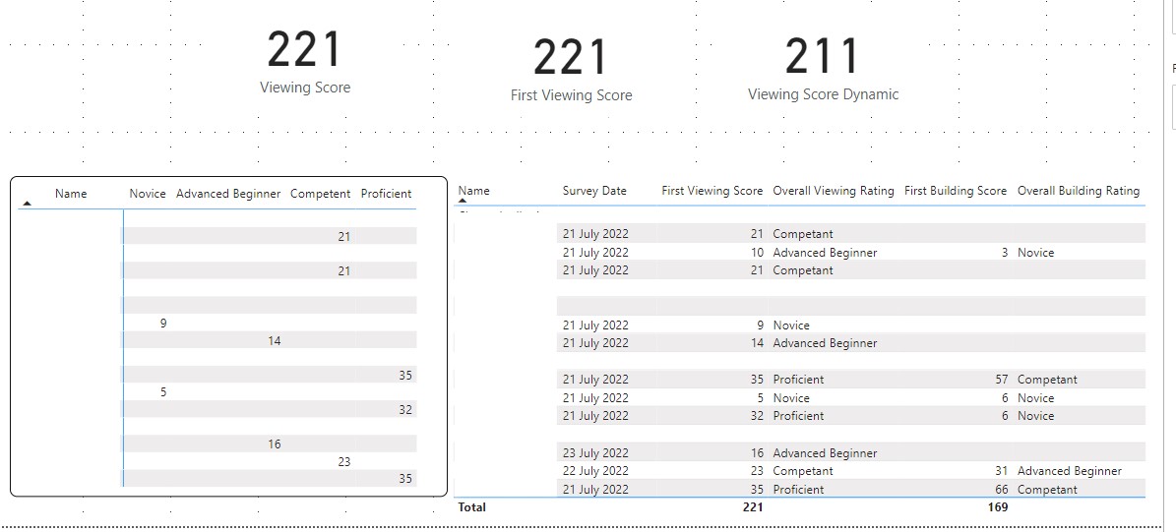Select 'Advanced Beginner' viewing rating beside score 16
The height and width of the screenshot is (532, 1176).
pos(825,453)
